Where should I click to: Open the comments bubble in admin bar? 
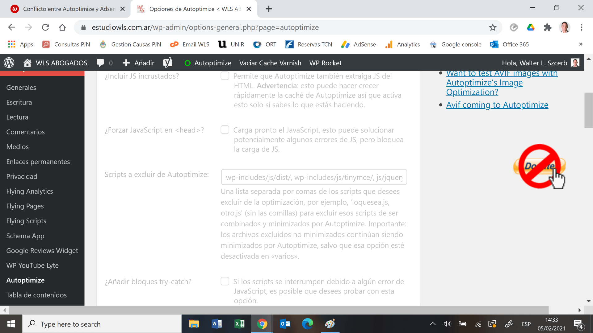(104, 63)
